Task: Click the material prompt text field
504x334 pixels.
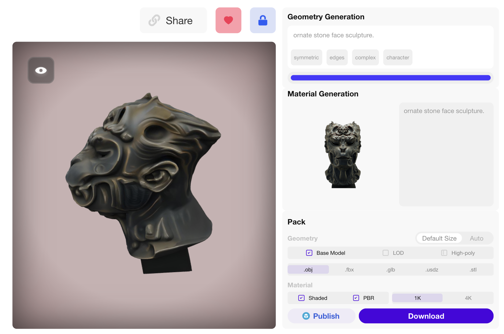Action: click(x=446, y=154)
